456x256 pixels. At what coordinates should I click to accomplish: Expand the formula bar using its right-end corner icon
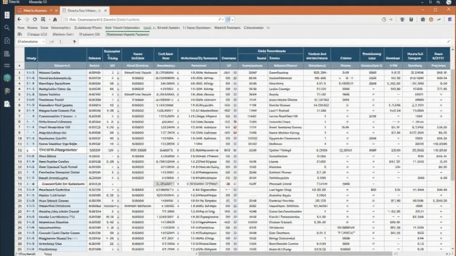(x=449, y=42)
